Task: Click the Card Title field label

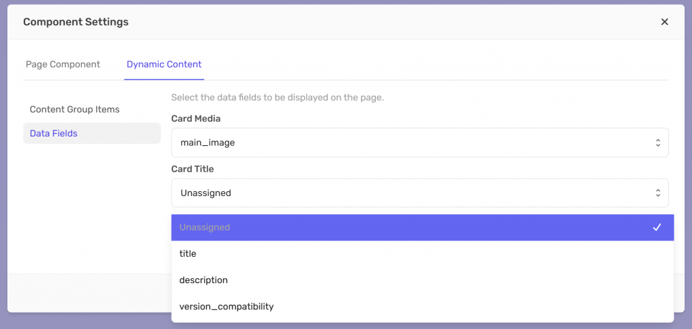Action: tap(193, 169)
